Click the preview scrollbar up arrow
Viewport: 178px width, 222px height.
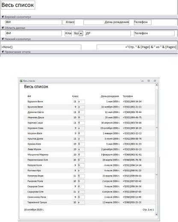pyautogui.click(x=157, y=85)
